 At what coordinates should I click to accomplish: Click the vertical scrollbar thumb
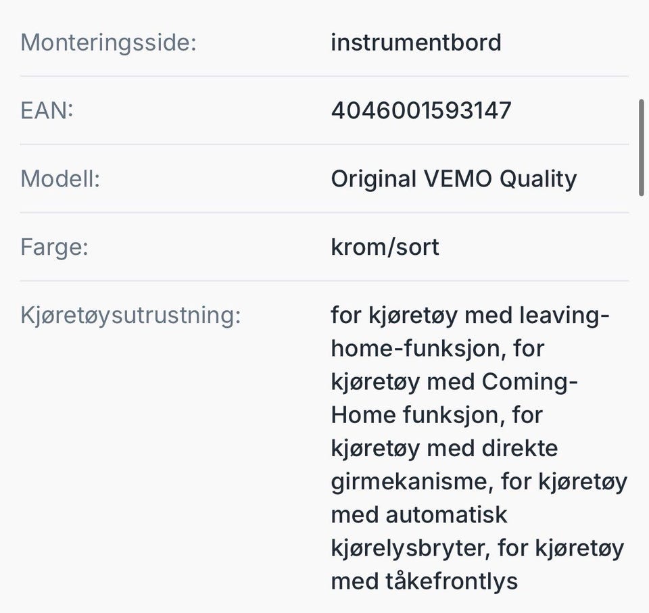pyautogui.click(x=642, y=148)
